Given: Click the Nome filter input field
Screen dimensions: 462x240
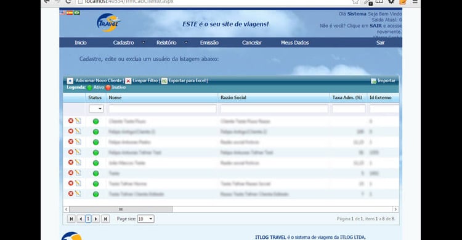Looking at the screenshot, I should (x=163, y=109).
